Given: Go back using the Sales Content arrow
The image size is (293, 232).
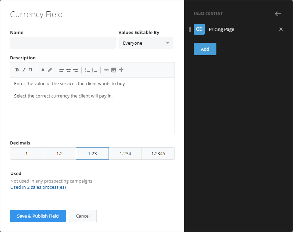Looking at the screenshot, I should pyautogui.click(x=278, y=14).
